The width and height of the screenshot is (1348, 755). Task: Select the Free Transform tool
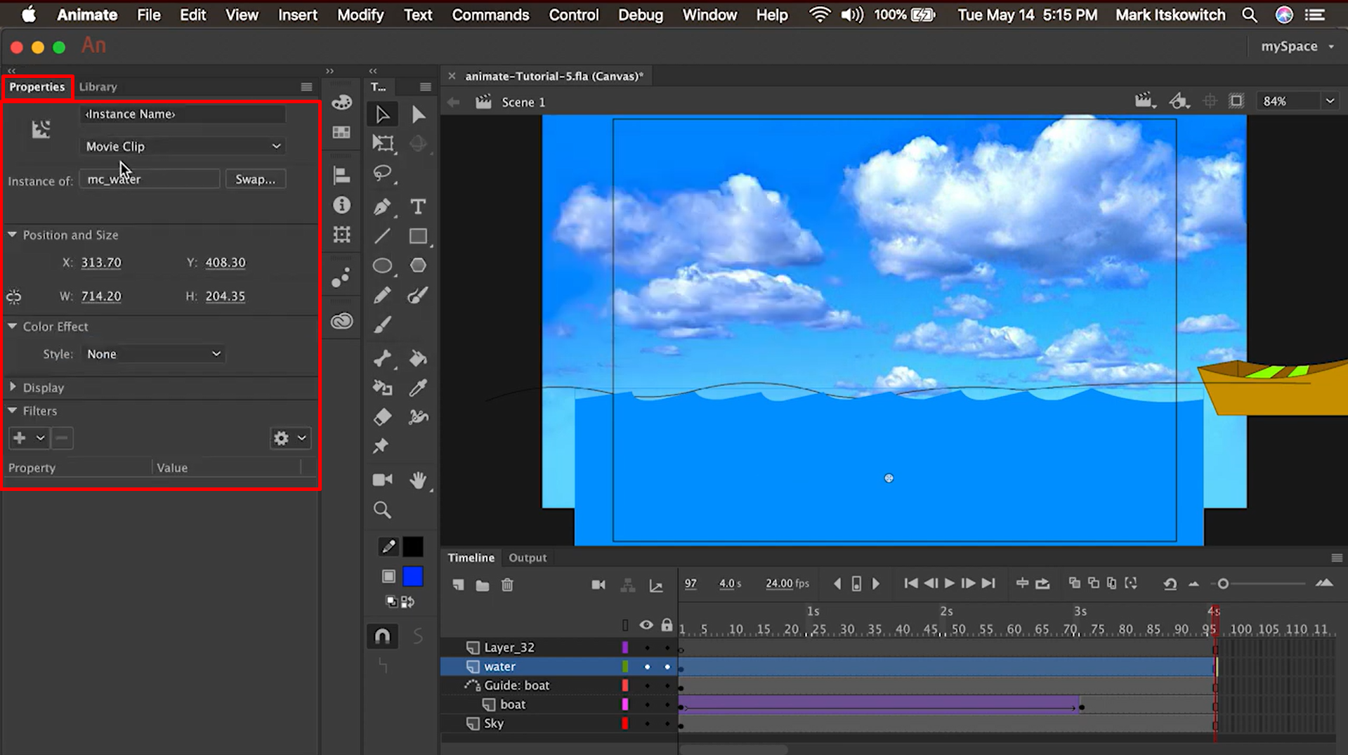(x=384, y=144)
